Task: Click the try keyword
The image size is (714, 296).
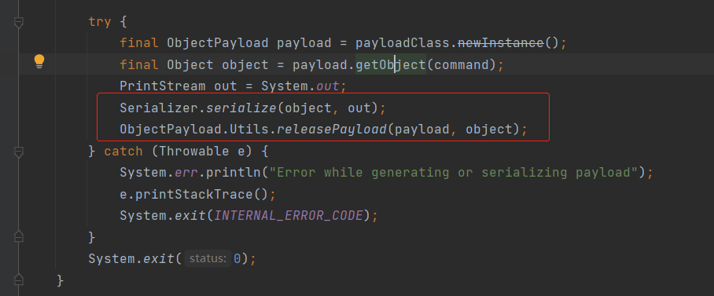Action: (100, 22)
